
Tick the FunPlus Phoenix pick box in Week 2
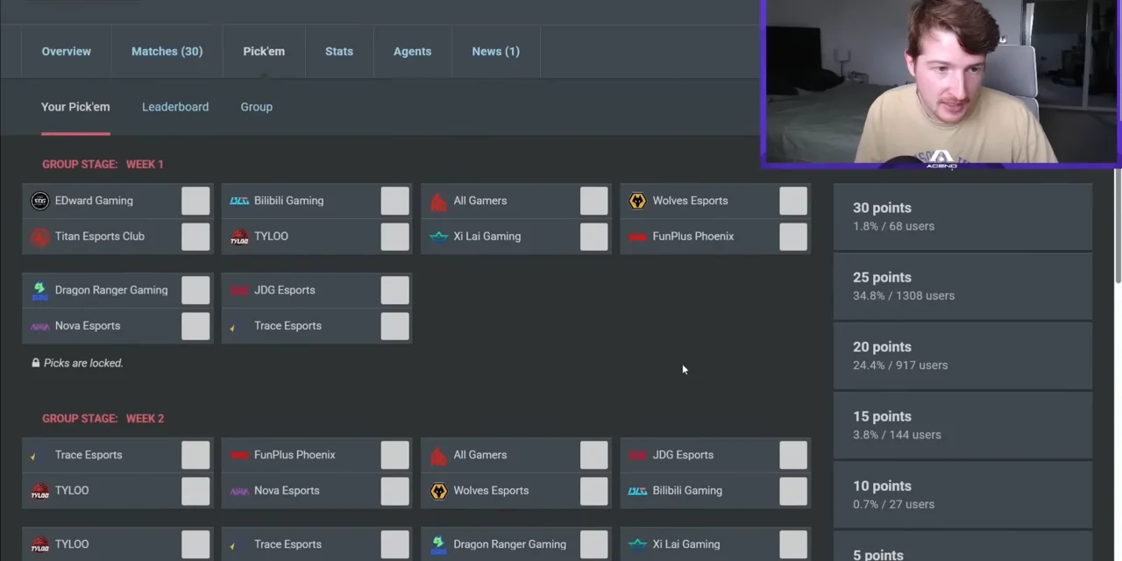[x=394, y=455]
